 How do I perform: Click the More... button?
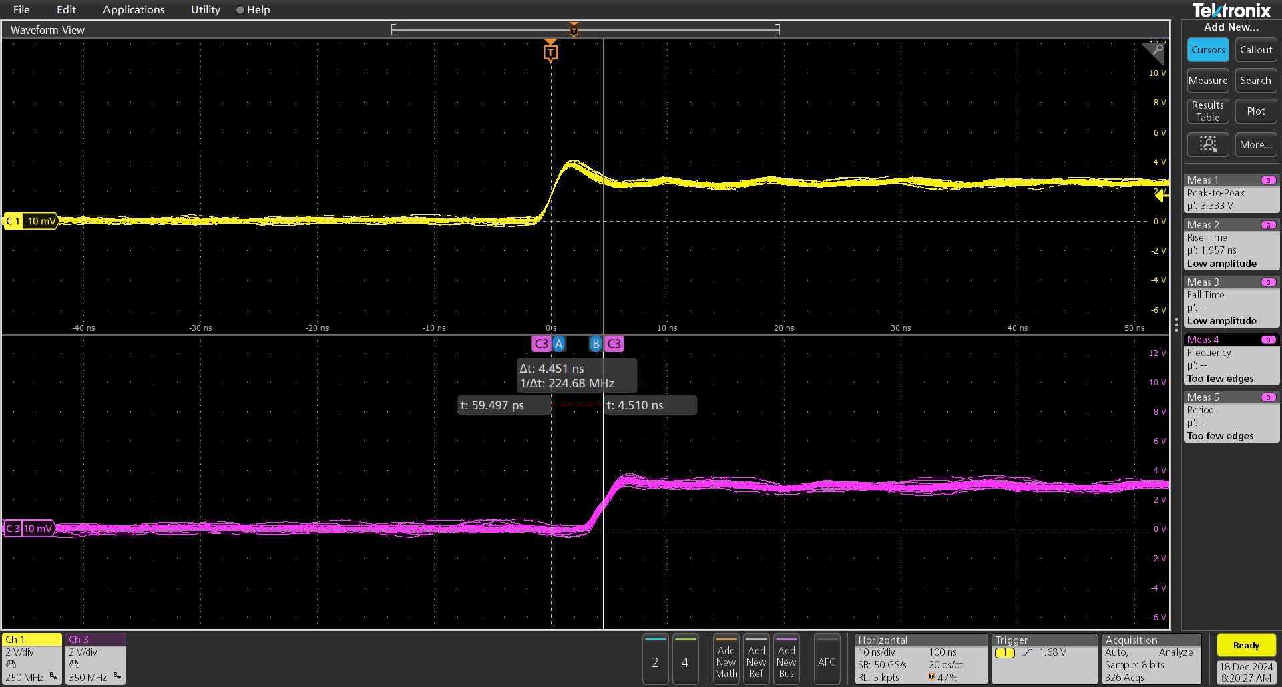click(x=1255, y=144)
